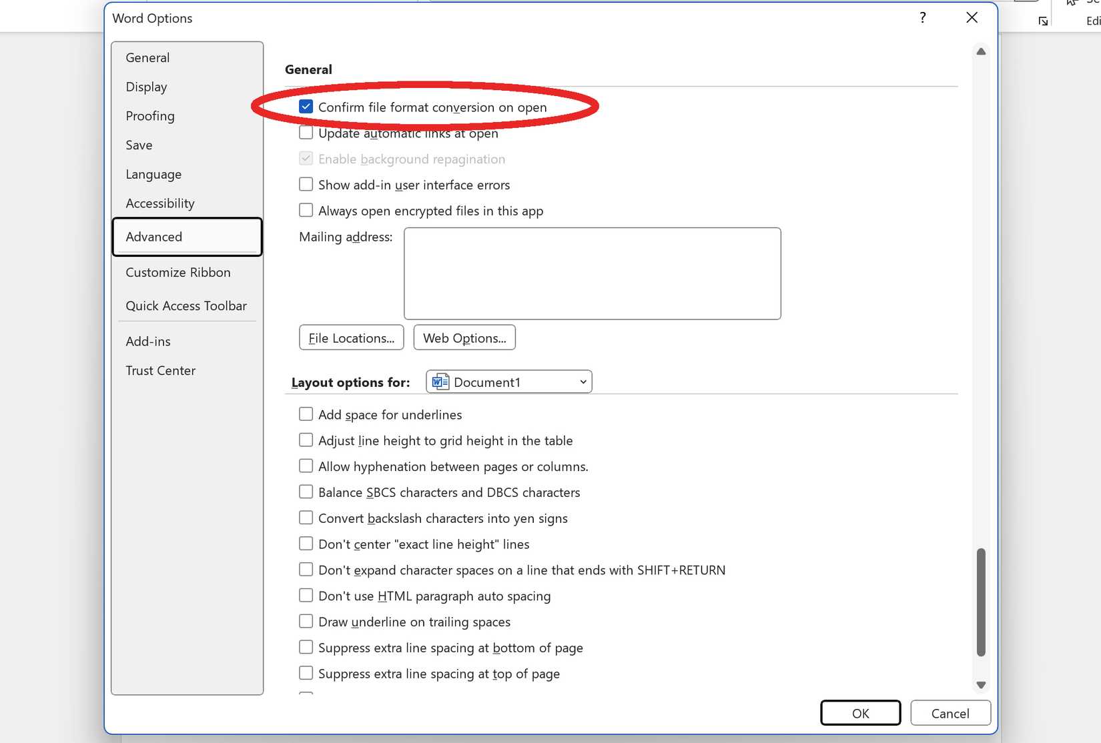Select the Accessibility category
Viewport: 1101px width, 743px height.
point(160,203)
